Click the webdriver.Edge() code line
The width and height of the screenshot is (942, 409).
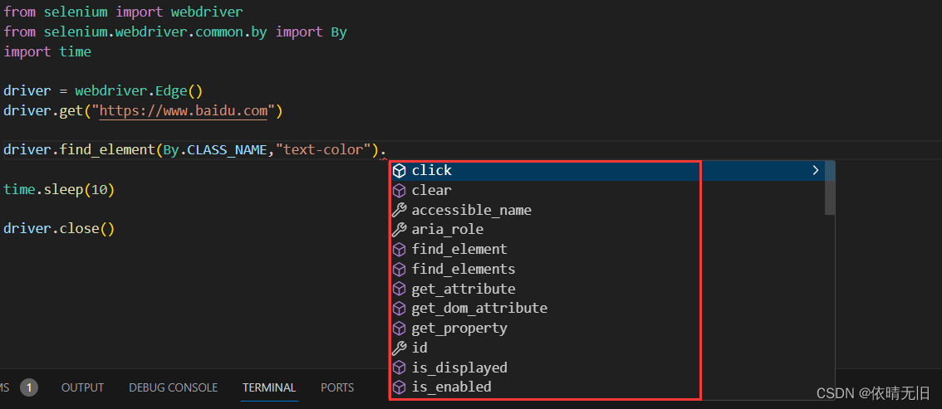coord(103,91)
